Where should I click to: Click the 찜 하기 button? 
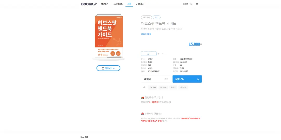[155, 79]
